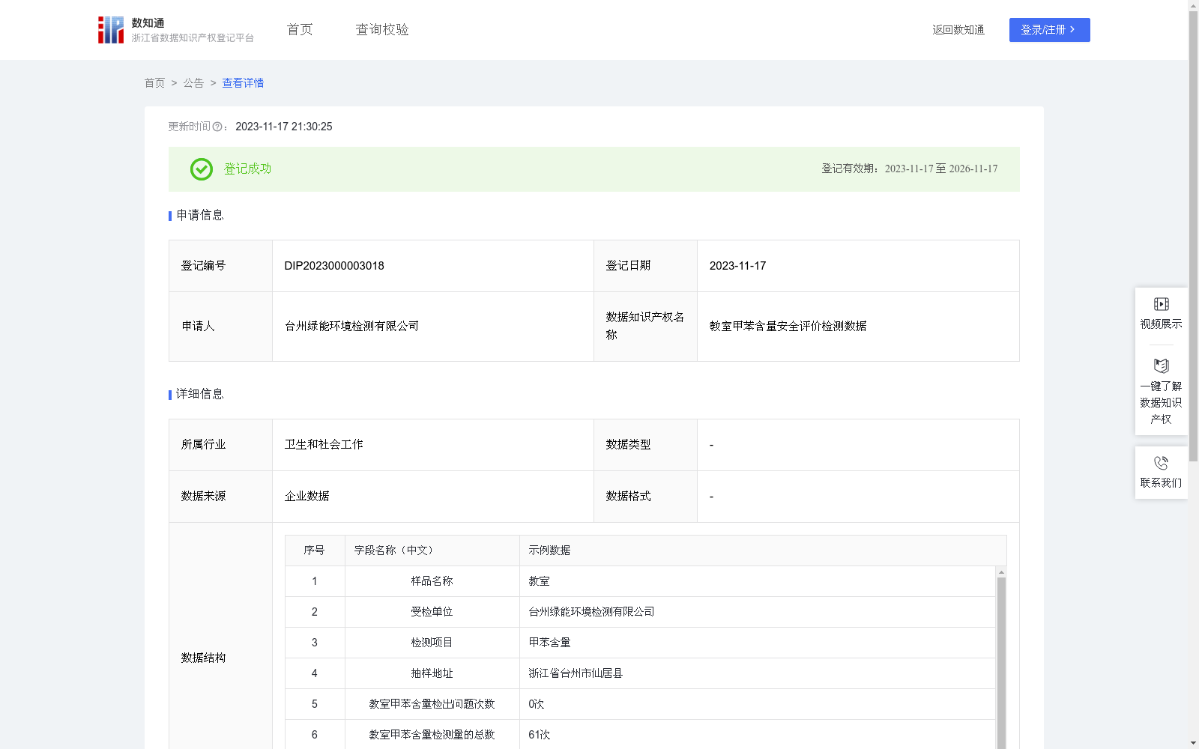The width and height of the screenshot is (1199, 749).
Task: Click the help icon beside 更新时间
Action: click(x=217, y=127)
